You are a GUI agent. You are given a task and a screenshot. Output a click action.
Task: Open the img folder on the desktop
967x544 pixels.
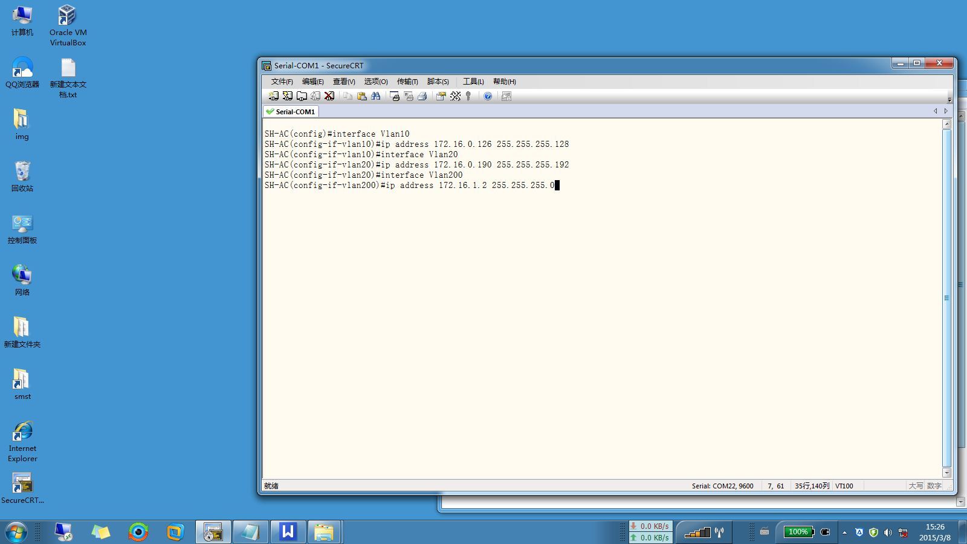tap(22, 125)
